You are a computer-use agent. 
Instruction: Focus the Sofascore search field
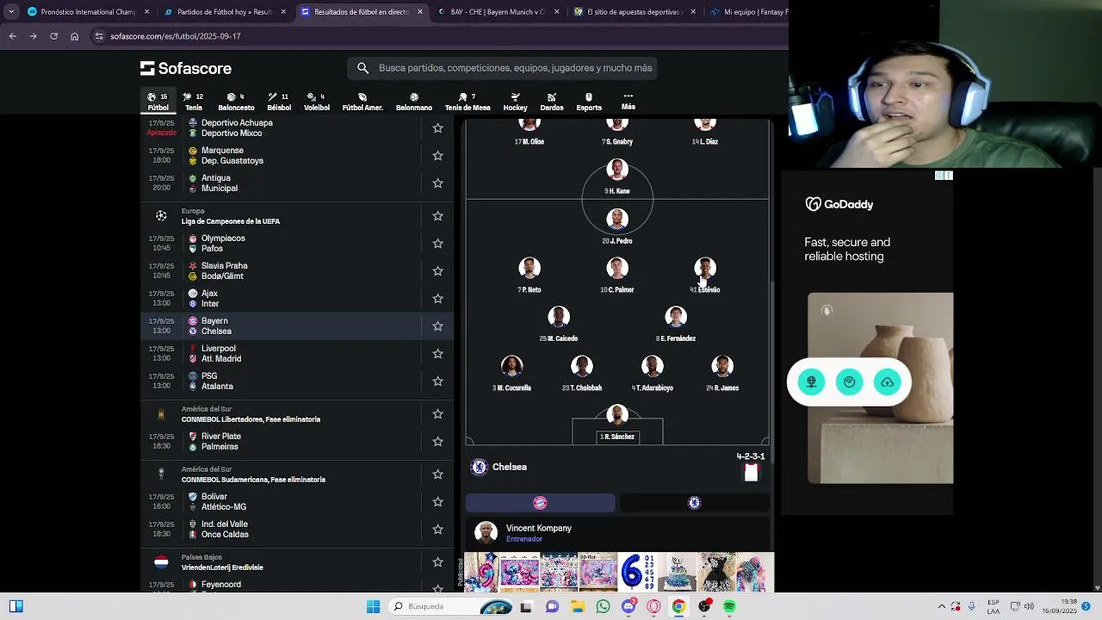[x=503, y=68]
